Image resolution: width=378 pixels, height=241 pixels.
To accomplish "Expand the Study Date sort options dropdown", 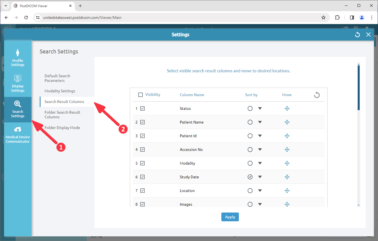I will [x=260, y=177].
